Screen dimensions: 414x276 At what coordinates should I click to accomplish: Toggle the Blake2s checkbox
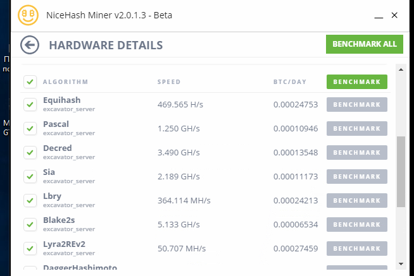[30, 224]
